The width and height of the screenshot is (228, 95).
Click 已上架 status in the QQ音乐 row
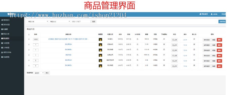pos(175,40)
